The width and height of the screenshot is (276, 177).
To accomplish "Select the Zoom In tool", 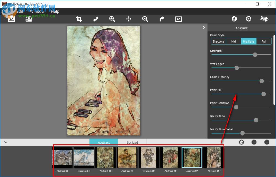I will pos(112,19).
